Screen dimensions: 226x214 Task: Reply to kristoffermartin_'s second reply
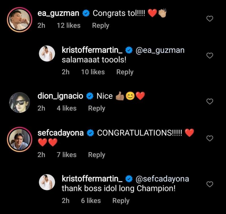[121, 201]
